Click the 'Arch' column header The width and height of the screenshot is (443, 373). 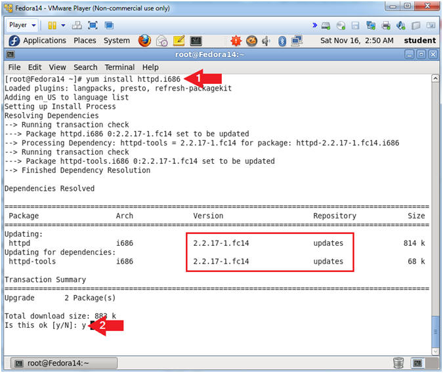[x=125, y=216]
